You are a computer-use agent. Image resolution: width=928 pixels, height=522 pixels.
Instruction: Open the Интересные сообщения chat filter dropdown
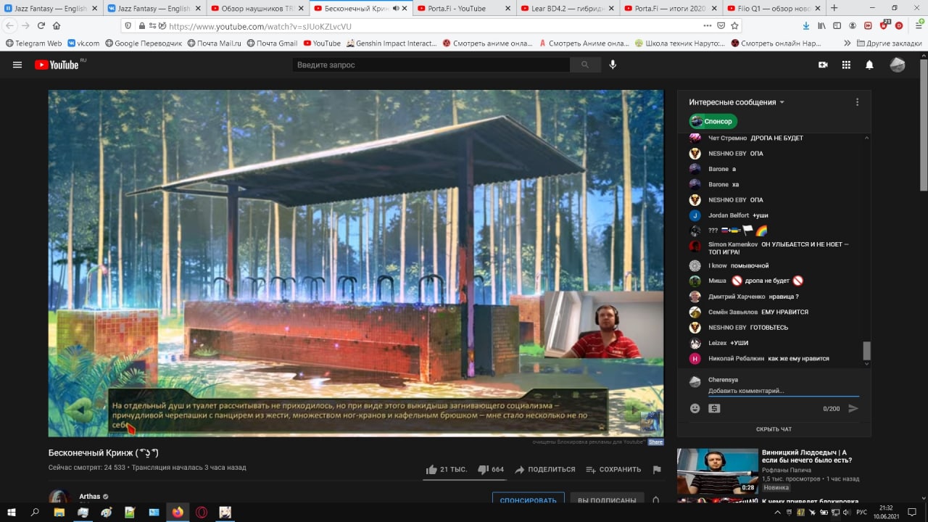(737, 102)
